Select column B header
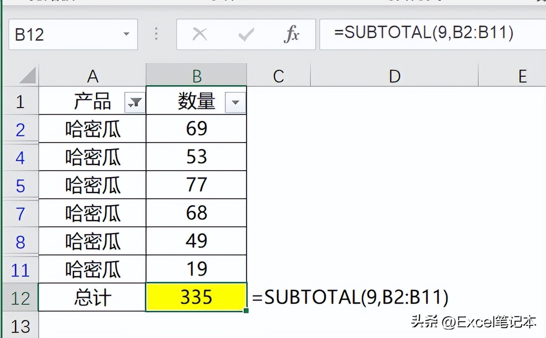546x338 pixels. tap(196, 76)
